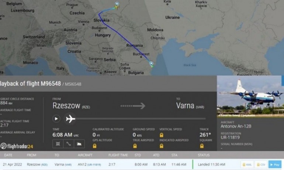Click the GPS altitude lock icon
This screenshot has width=284, height=170.
pyautogui.click(x=94, y=146)
